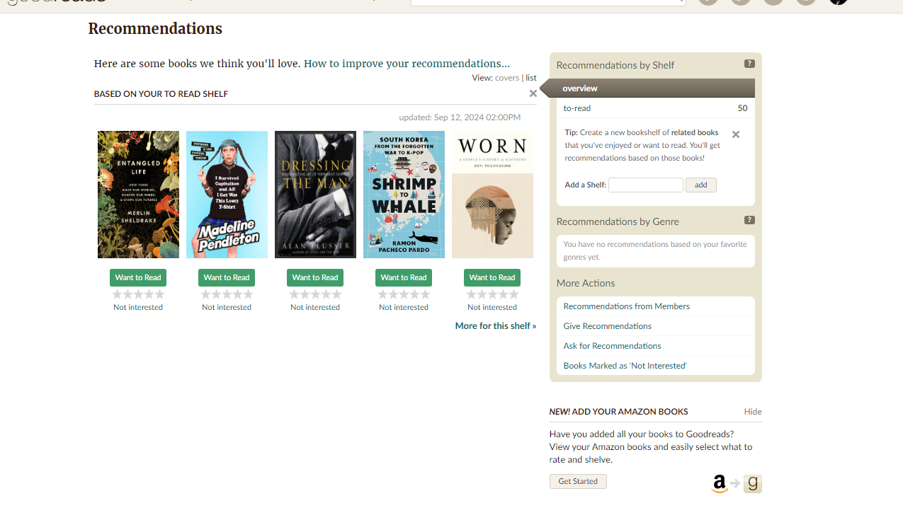This screenshot has width=903, height=508.
Task: Switch view to list
Action: click(531, 78)
